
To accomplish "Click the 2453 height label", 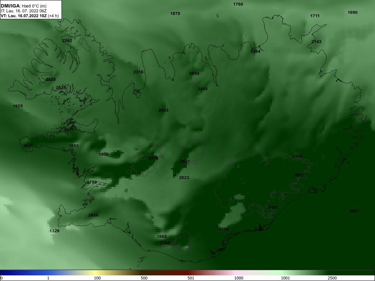I will coord(163,110).
